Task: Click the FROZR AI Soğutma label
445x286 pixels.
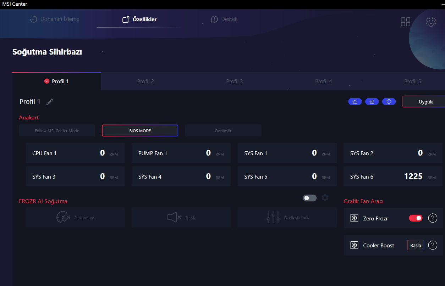Action: coord(43,201)
